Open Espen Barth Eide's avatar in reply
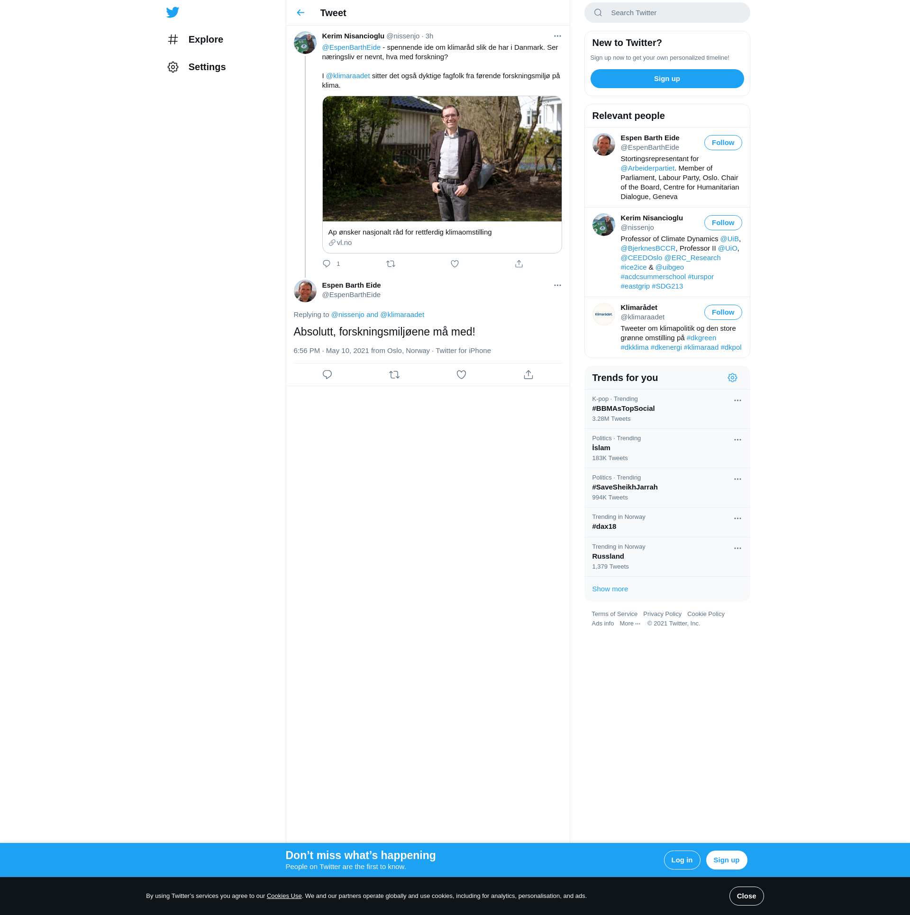The image size is (910, 915). click(305, 291)
